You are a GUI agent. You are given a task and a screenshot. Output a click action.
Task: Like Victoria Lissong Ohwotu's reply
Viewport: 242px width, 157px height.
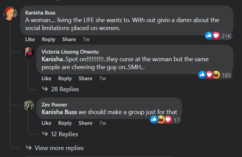pos(46,78)
